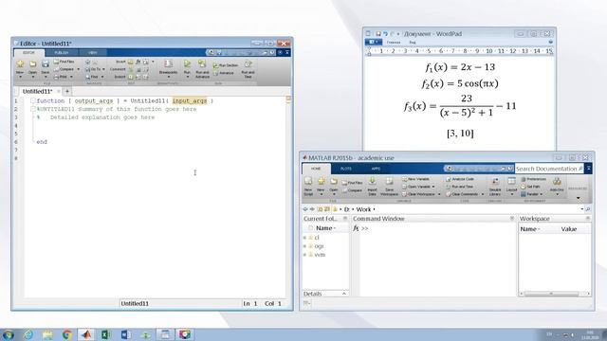Click Run Section in the Editor toolbar

pos(226,65)
